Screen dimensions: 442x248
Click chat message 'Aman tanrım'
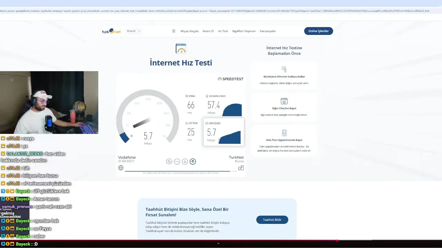pyautogui.click(x=46, y=199)
